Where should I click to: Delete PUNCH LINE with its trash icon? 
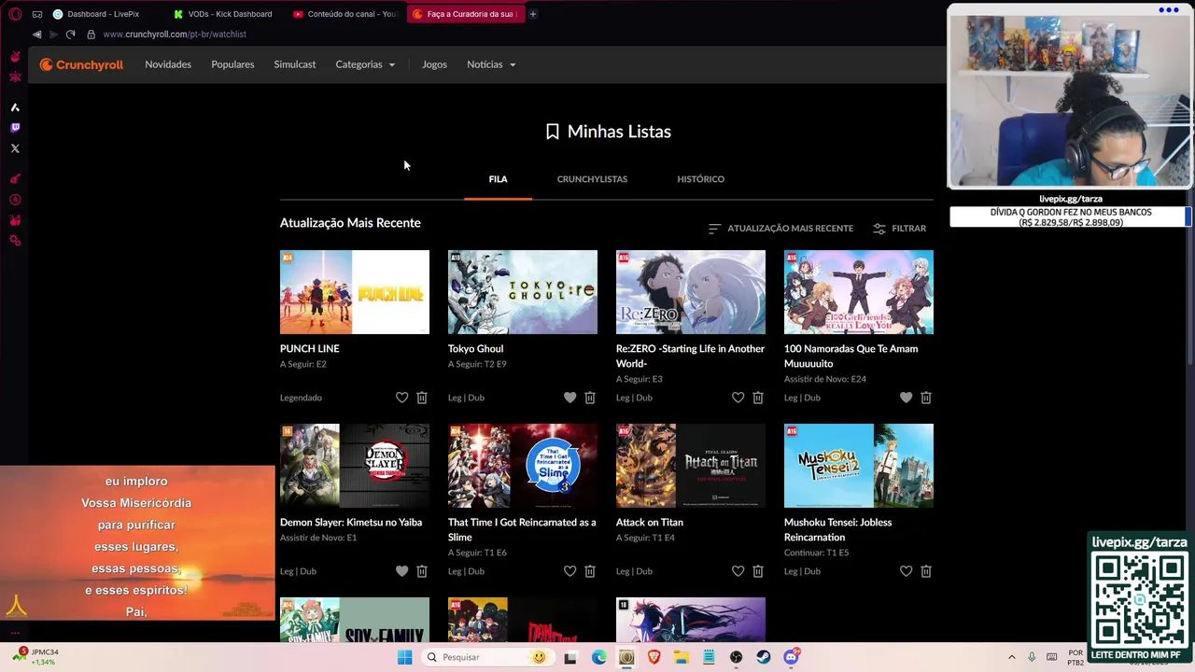coord(422,398)
